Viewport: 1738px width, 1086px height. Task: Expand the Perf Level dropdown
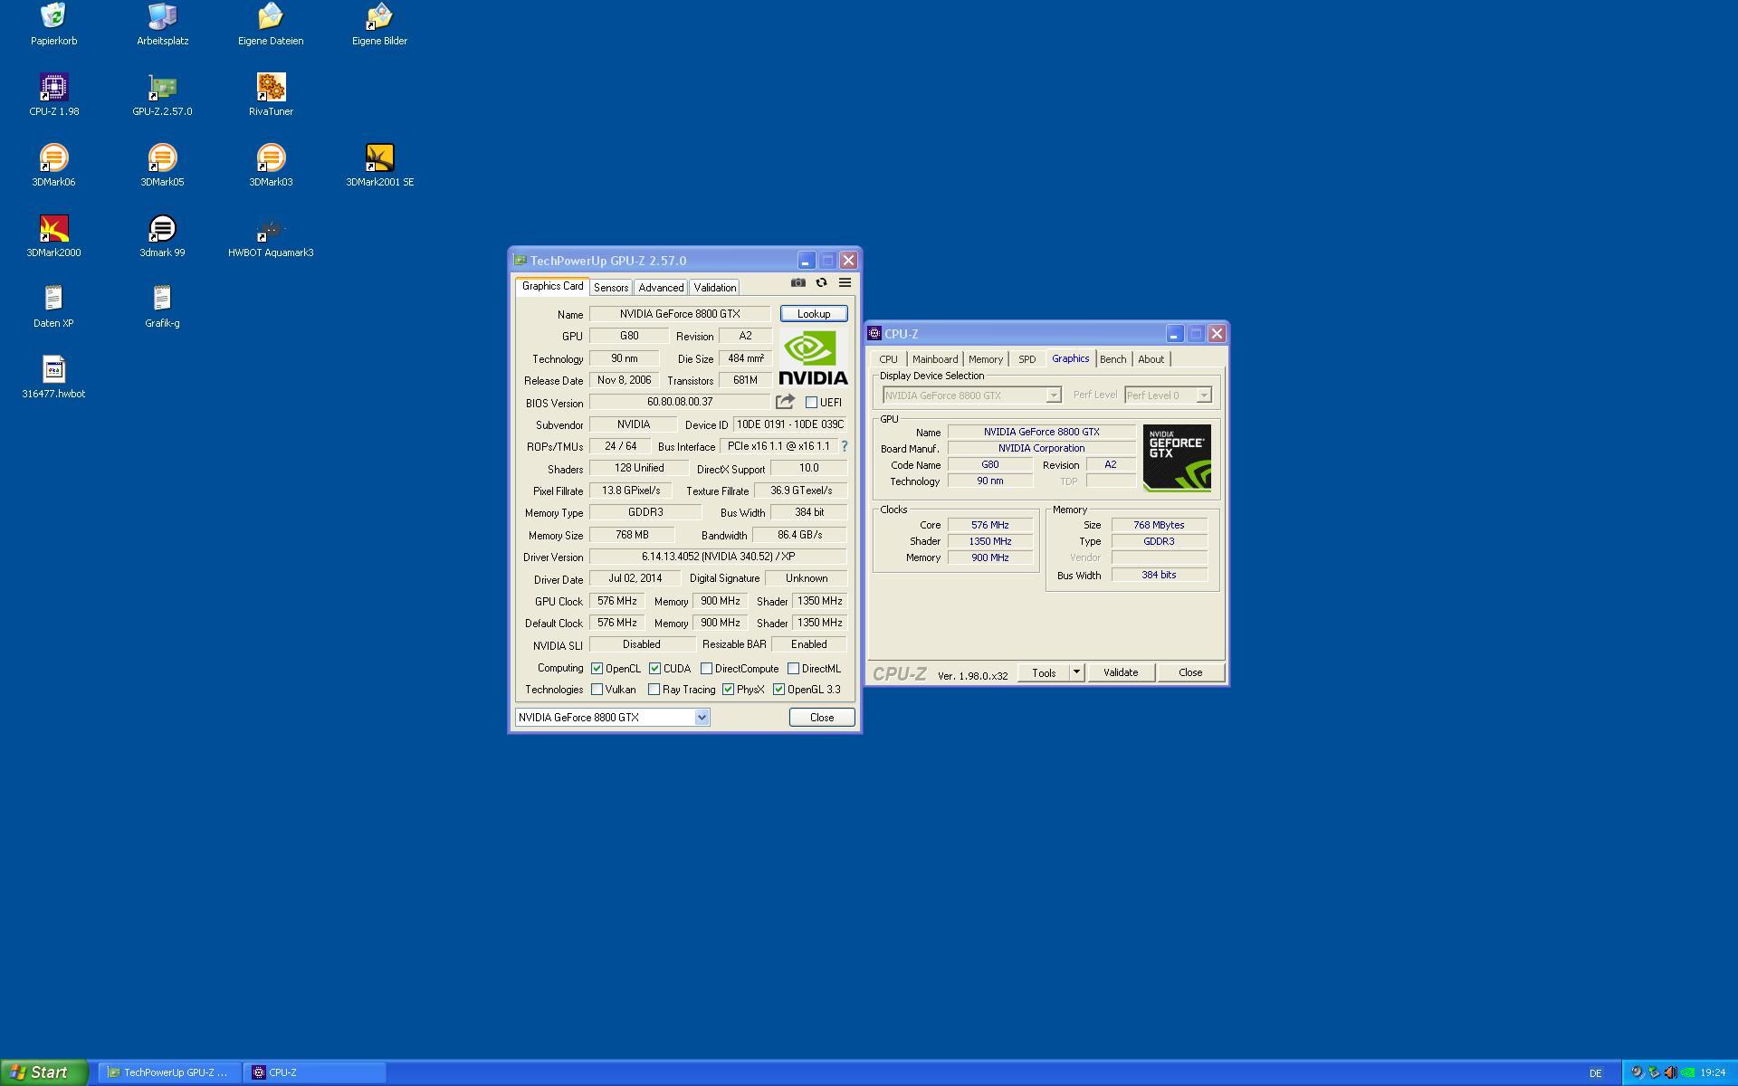point(1203,395)
